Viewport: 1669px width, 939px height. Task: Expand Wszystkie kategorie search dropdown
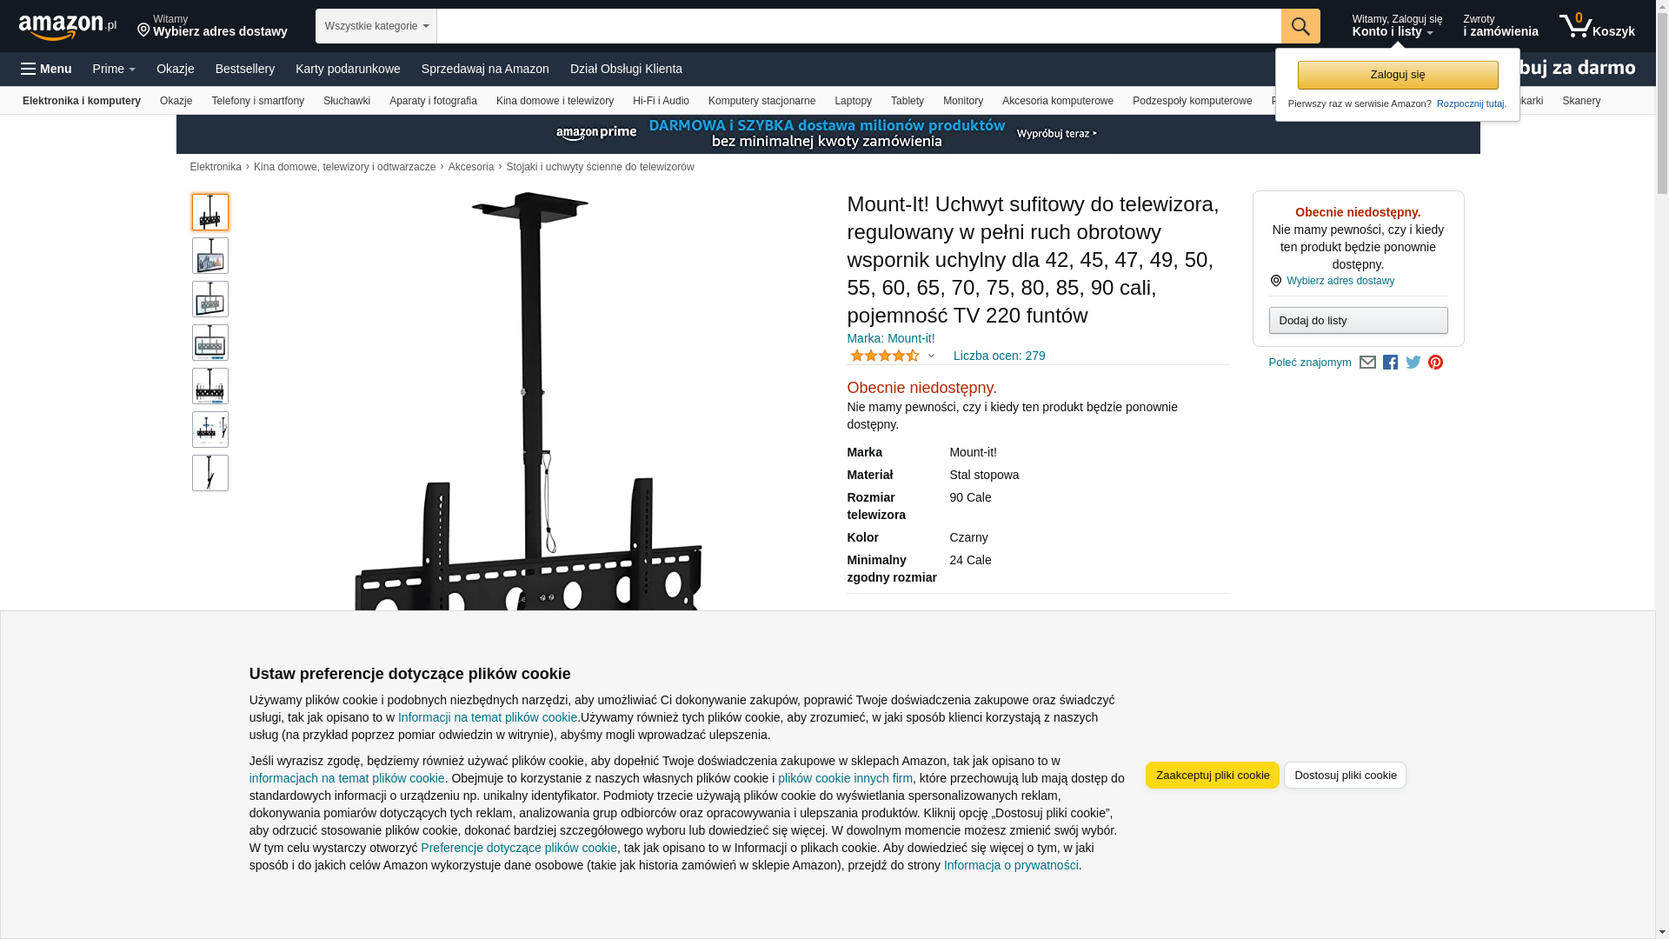(x=376, y=26)
